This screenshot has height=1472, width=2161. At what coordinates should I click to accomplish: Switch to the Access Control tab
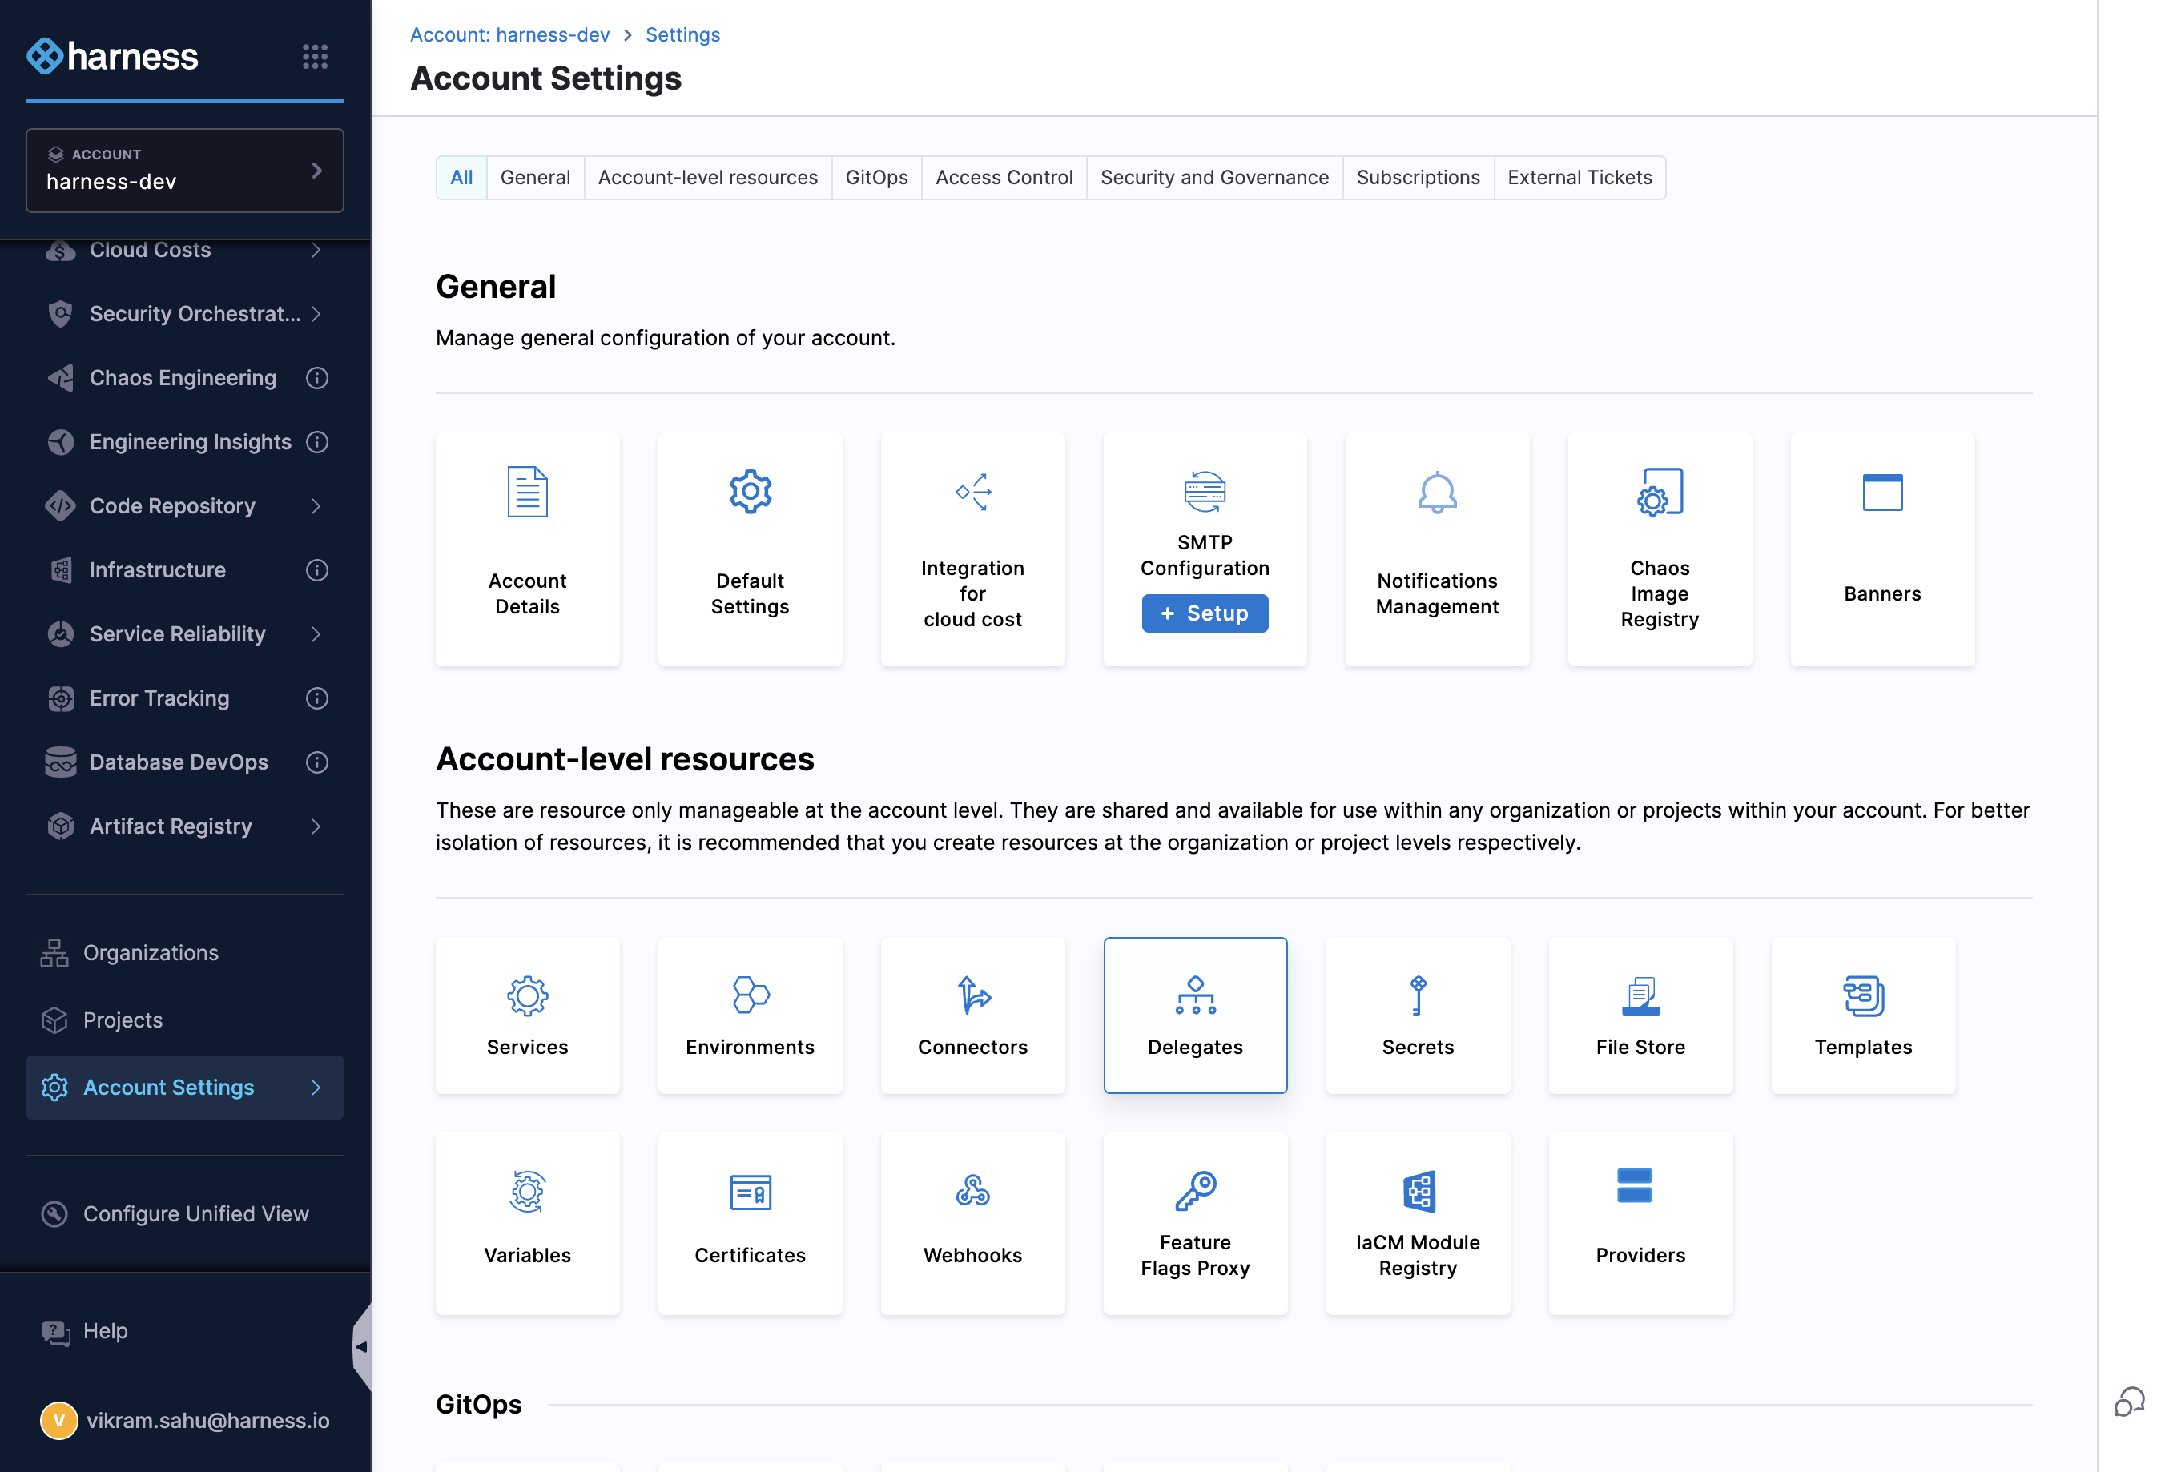[1004, 178]
